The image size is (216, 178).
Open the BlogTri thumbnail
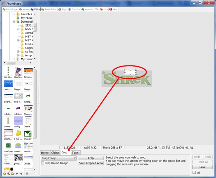pos(18,96)
